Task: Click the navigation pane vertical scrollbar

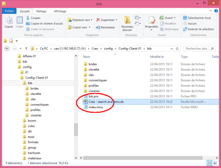Action: click(76, 129)
